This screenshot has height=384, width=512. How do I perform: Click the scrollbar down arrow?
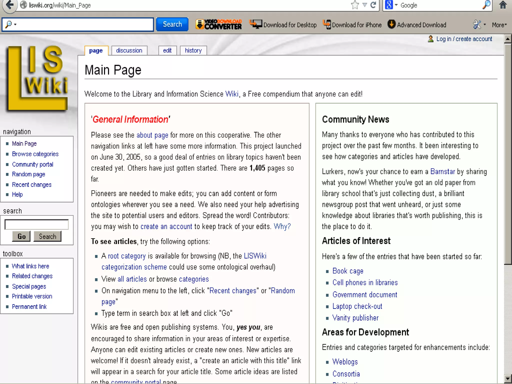coord(507,378)
